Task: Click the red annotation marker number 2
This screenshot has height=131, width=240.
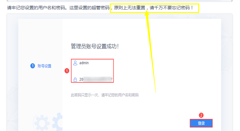Action: click(x=201, y=115)
